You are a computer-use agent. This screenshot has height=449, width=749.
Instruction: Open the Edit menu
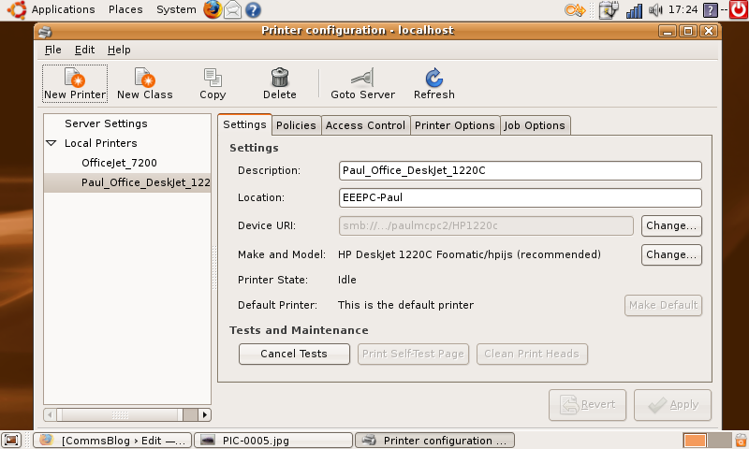click(x=84, y=50)
